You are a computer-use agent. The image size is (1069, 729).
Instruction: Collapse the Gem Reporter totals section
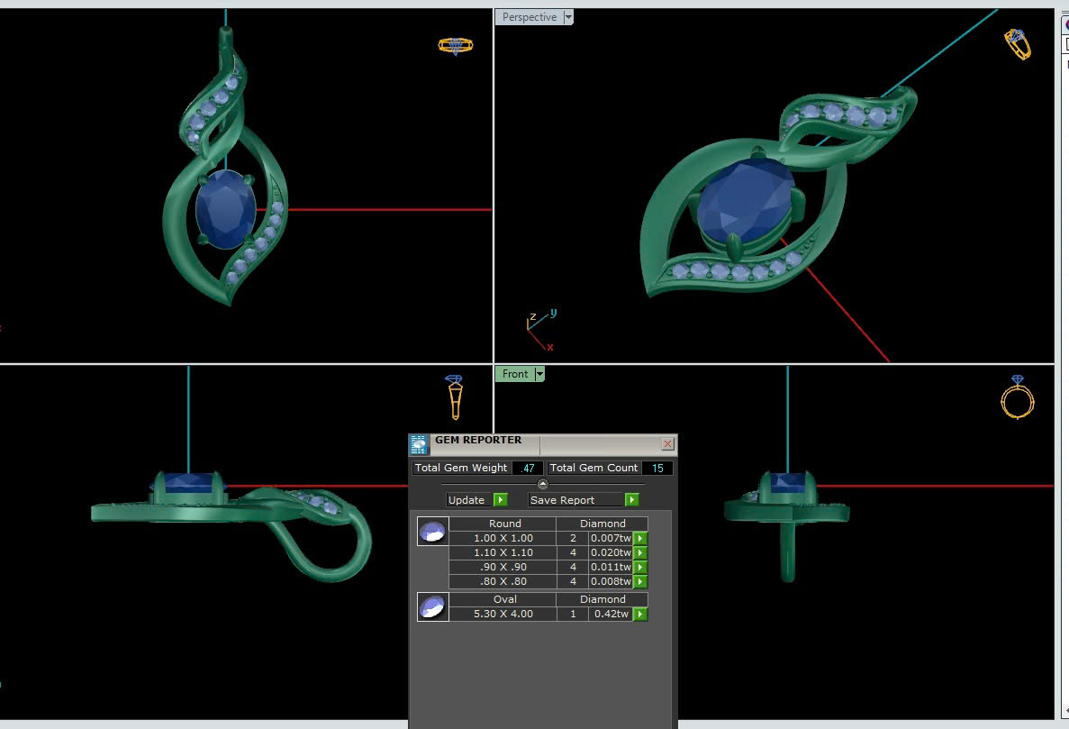coord(542,485)
